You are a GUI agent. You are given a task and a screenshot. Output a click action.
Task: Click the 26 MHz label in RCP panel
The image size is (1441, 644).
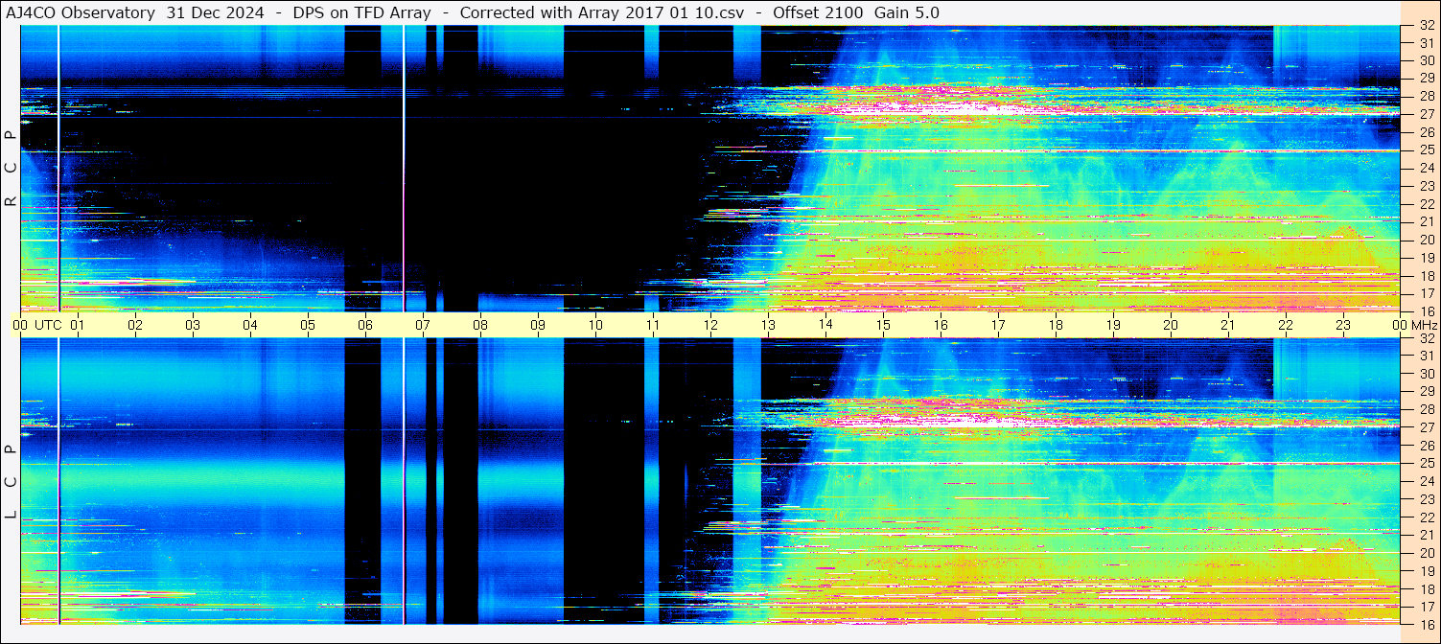1426,132
